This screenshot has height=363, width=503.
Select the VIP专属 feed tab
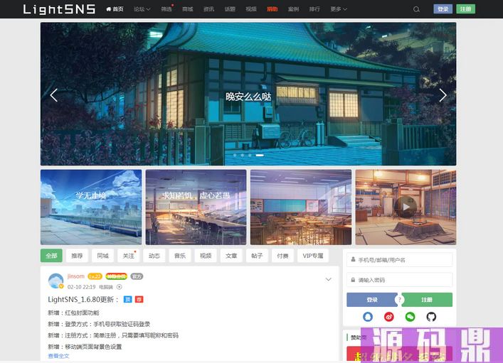[313, 256]
